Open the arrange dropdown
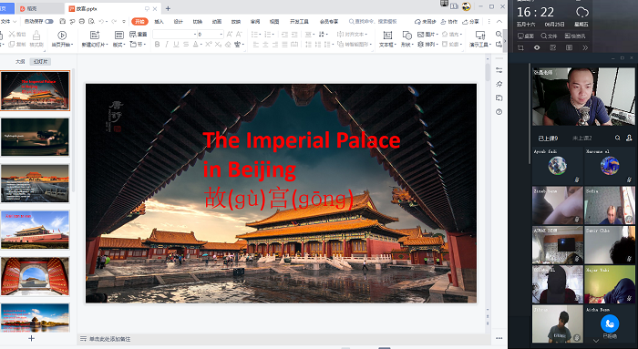 click(x=427, y=44)
